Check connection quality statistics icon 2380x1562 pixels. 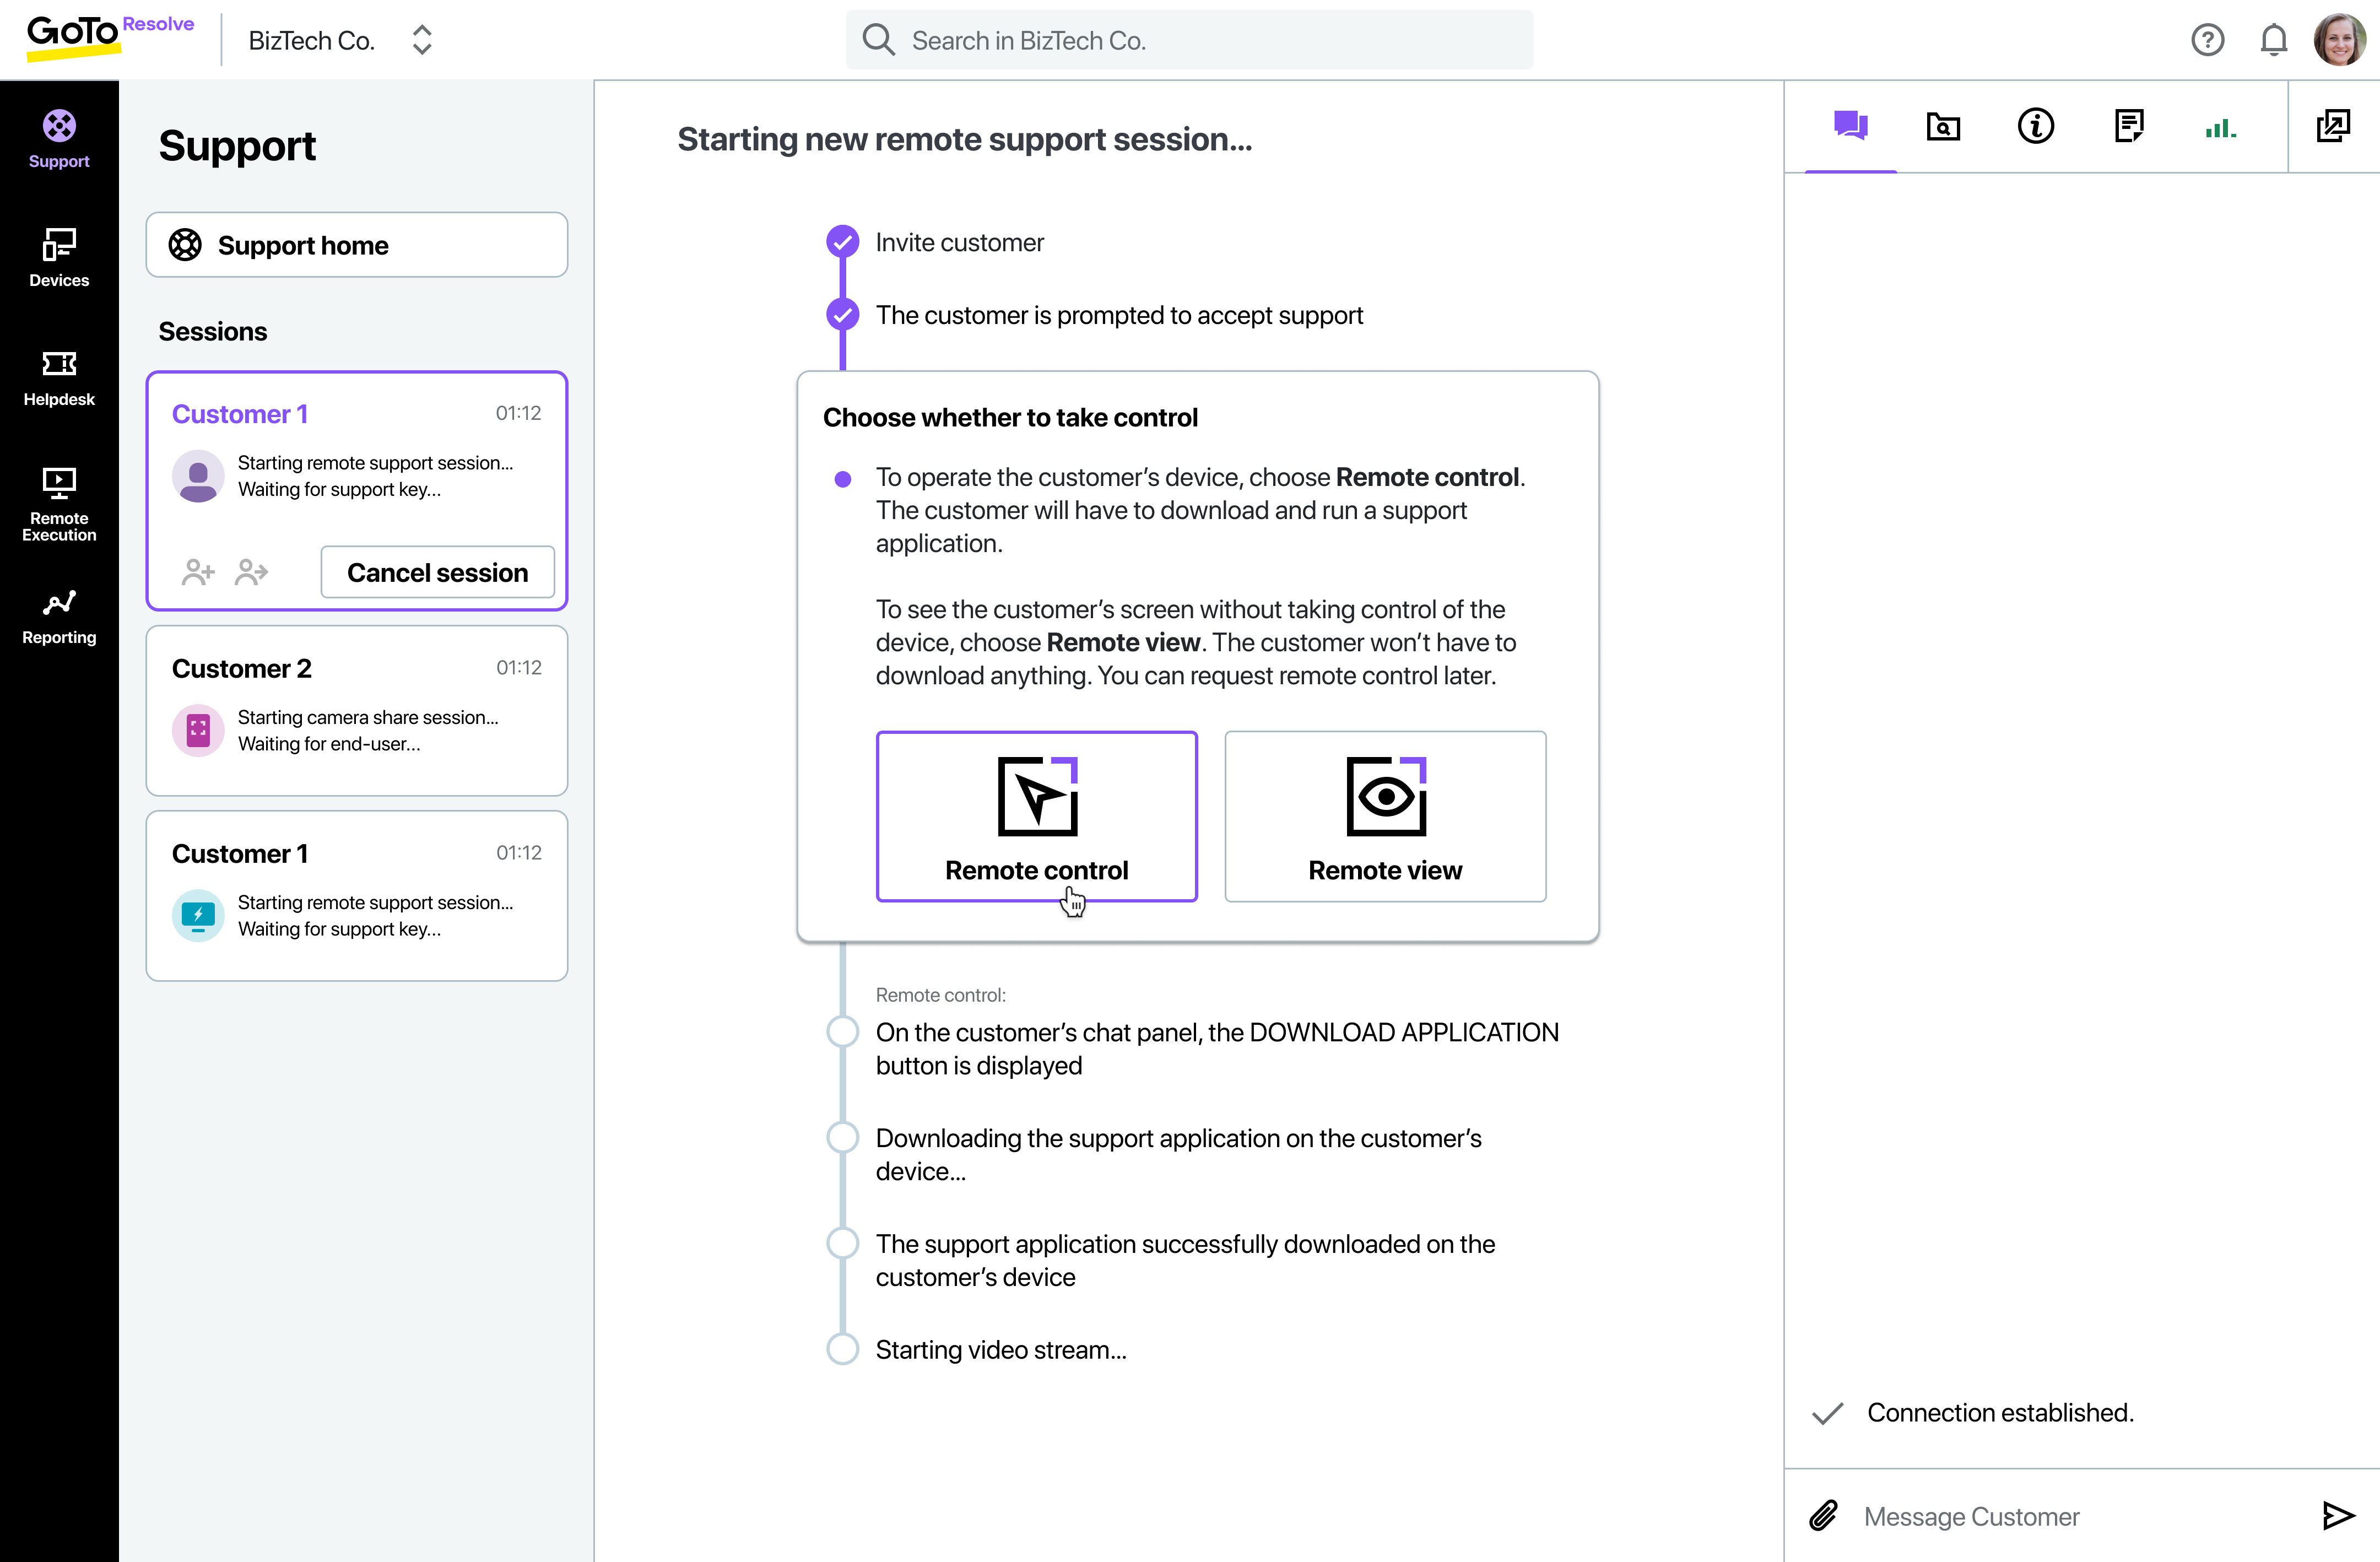(x=2221, y=126)
